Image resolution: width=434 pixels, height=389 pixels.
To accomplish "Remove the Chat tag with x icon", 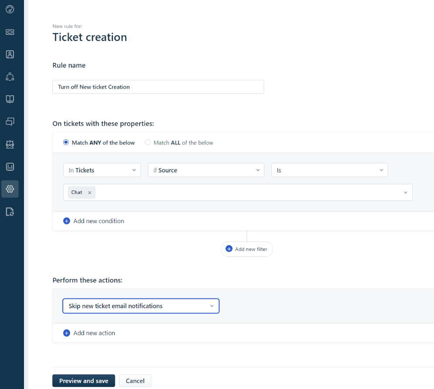I will (x=89, y=193).
